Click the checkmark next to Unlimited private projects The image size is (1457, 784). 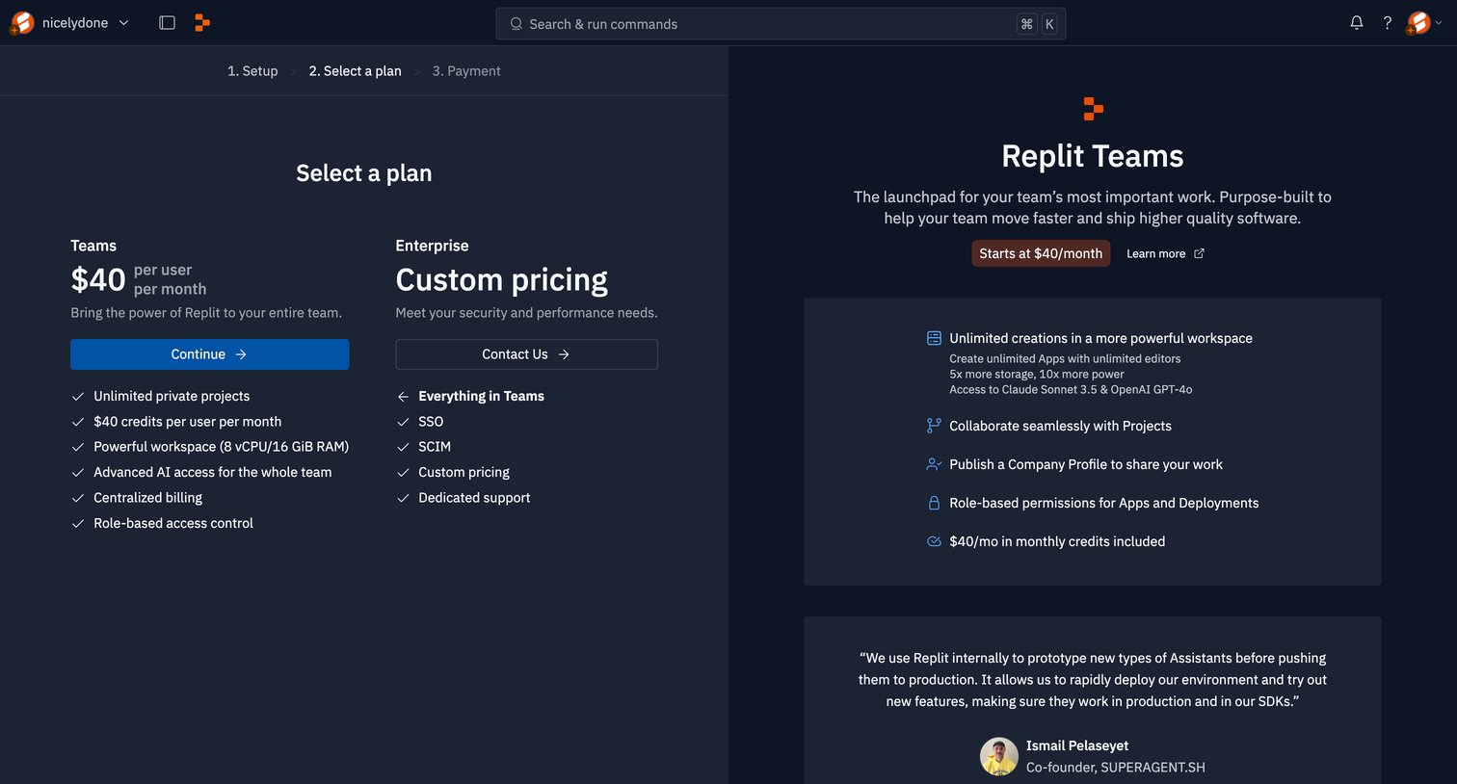click(x=78, y=397)
